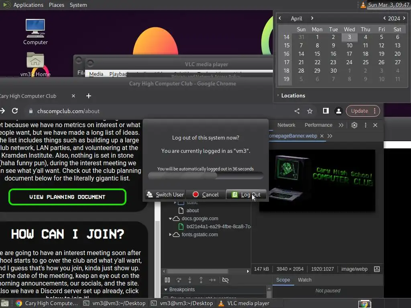
Task: Show more DevTools tabs chevron
Action: [x=341, y=125]
